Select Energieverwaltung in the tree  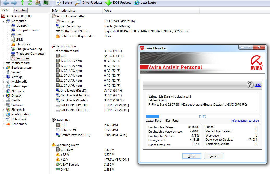click(29, 49)
